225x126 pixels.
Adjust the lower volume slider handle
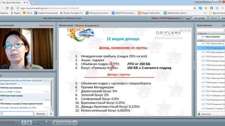pos(41,124)
